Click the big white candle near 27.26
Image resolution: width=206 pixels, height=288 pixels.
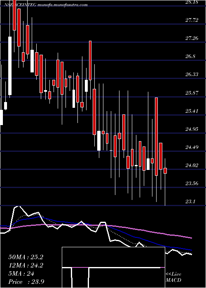point(10,66)
